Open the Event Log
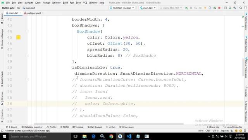Screen dimensions: 248x140 pyautogui.click(x=213, y=127)
